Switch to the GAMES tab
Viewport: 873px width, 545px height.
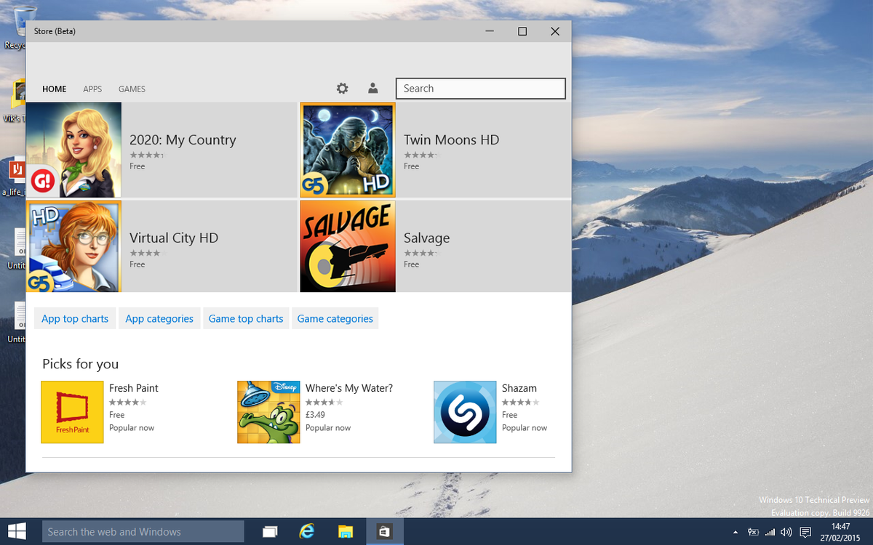[132, 89]
